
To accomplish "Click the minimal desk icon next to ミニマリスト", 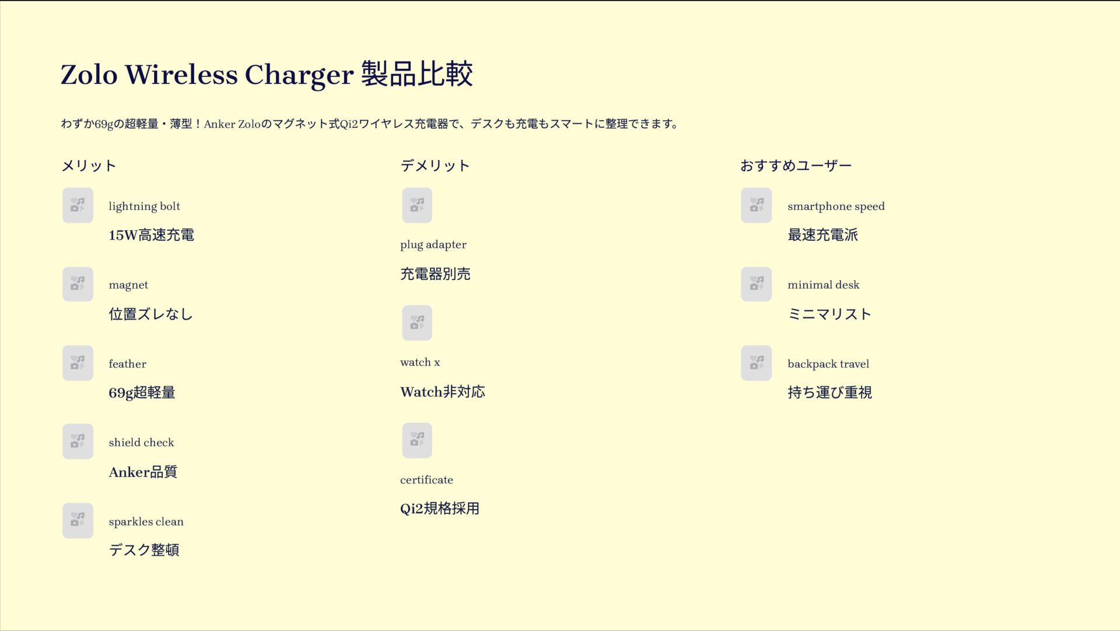I will click(755, 284).
